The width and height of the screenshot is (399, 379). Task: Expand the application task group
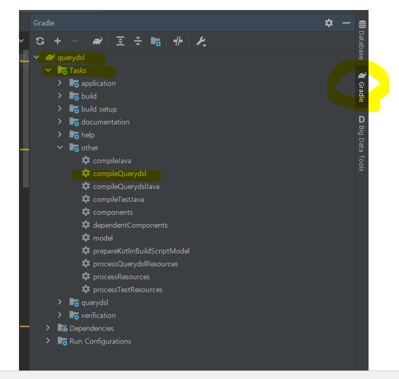tap(59, 83)
